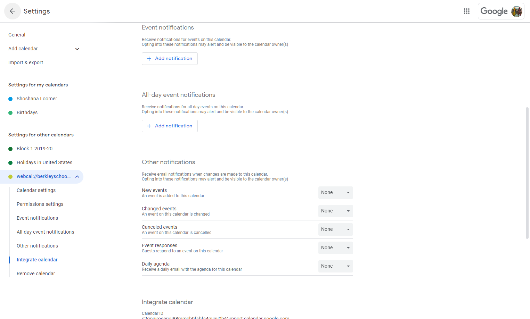The height and width of the screenshot is (319, 530).
Task: Click Holidays in United States color dot
Action: (10, 163)
